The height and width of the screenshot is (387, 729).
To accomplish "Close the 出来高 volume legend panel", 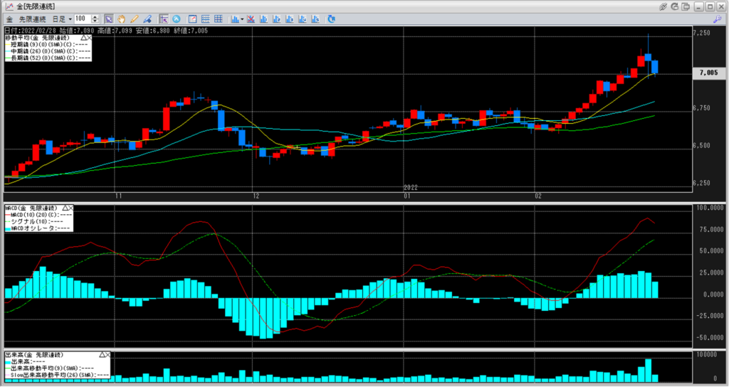I will click(108, 354).
